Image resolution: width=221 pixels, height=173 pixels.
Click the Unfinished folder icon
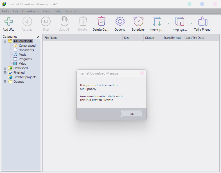coord(10,68)
